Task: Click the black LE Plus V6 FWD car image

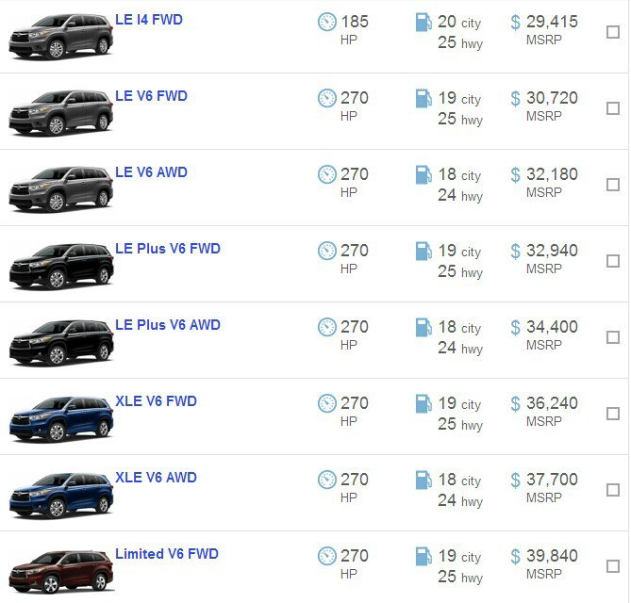Action: click(60, 265)
